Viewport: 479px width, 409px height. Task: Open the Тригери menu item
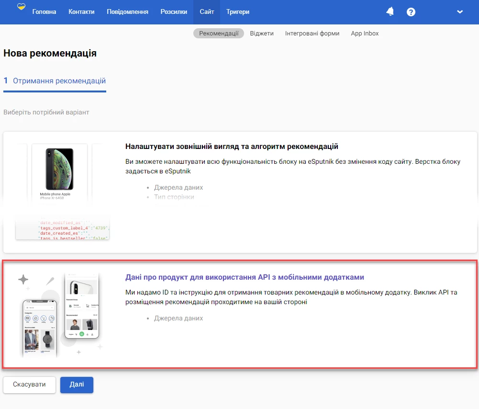[238, 11]
